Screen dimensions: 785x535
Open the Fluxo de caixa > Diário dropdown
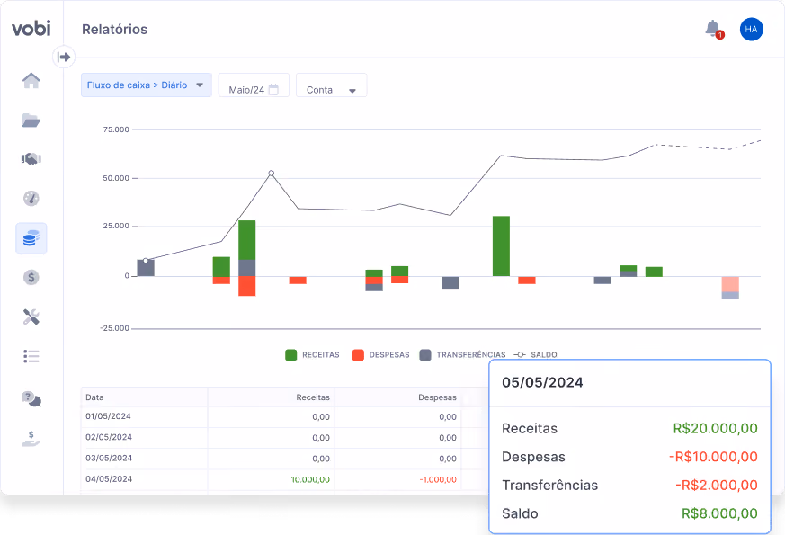pos(147,85)
